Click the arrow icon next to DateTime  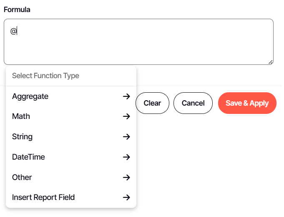(x=126, y=157)
